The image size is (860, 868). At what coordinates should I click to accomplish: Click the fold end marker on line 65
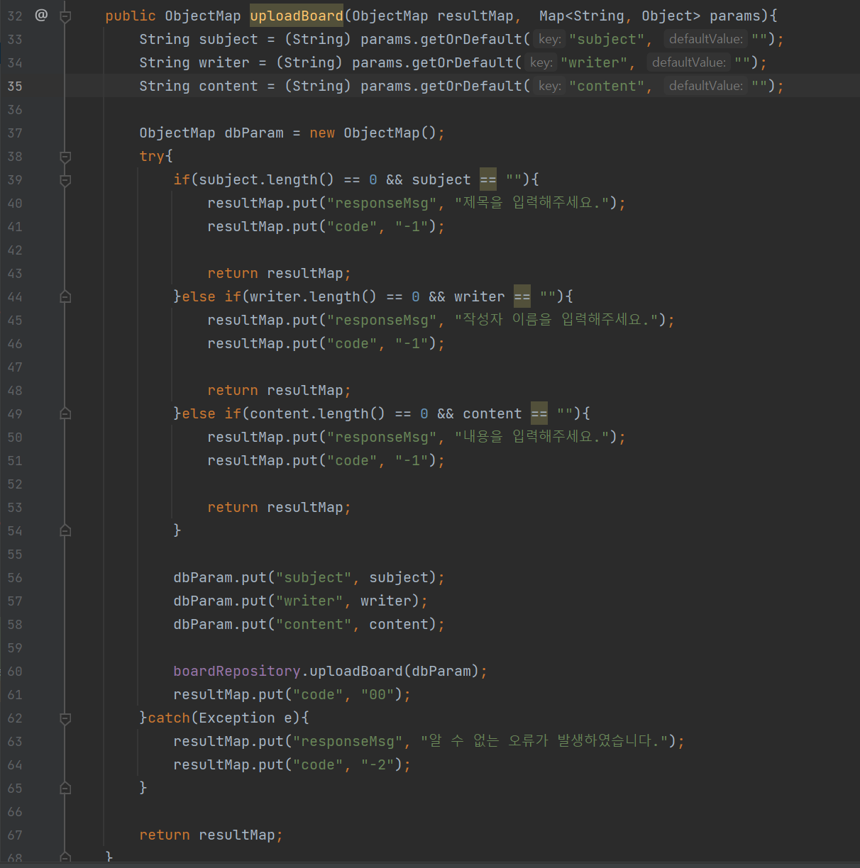[65, 788]
